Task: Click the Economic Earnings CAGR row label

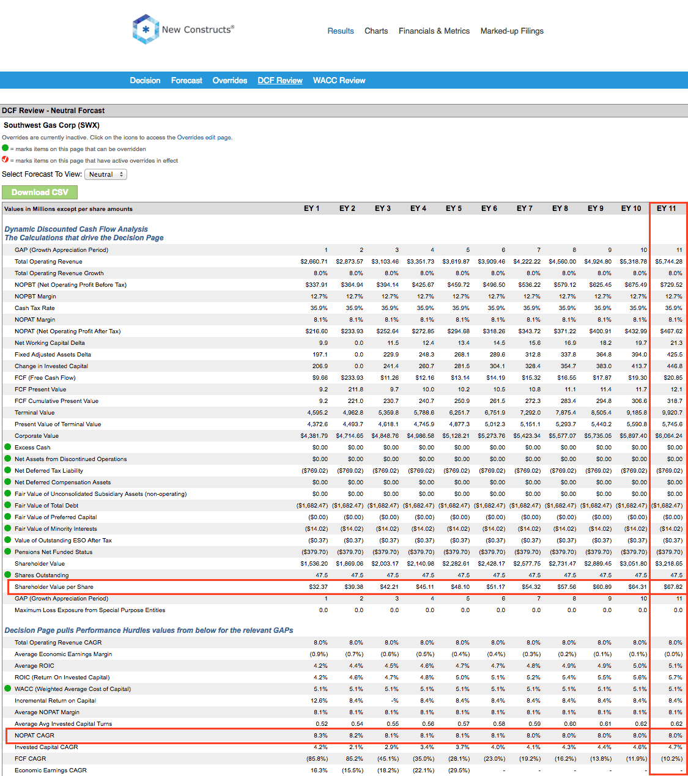Action: point(51,770)
